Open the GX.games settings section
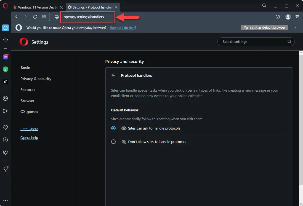Screen dimensions: 303x206 click(29, 112)
